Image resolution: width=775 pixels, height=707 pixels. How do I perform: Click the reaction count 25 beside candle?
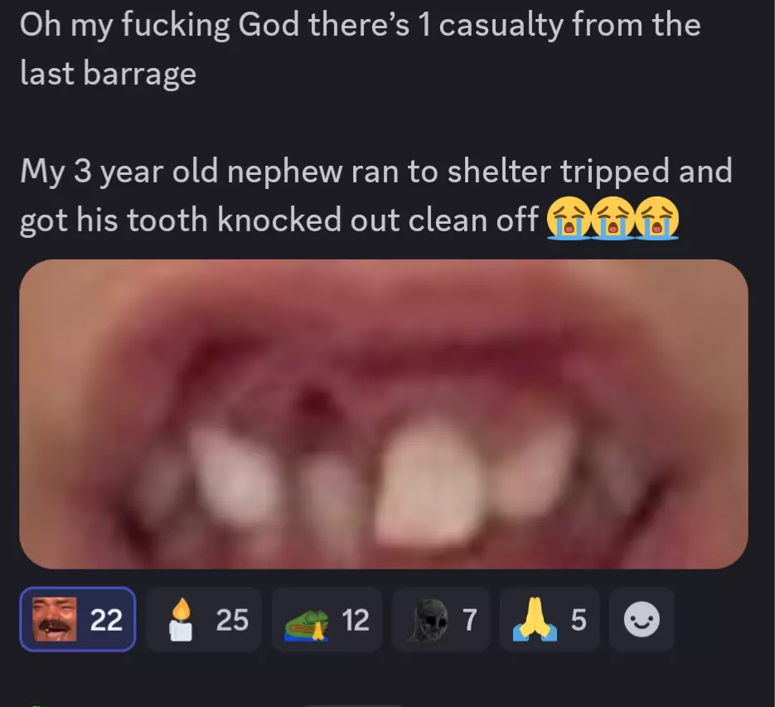pyautogui.click(x=232, y=619)
